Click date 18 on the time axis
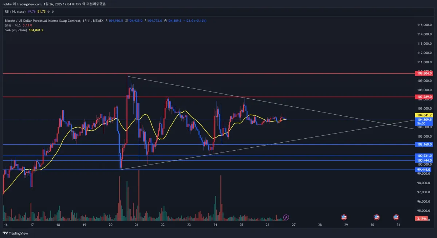 tap(58, 225)
